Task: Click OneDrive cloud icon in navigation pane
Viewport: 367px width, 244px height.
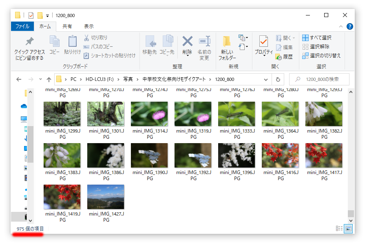Action: 24,107
